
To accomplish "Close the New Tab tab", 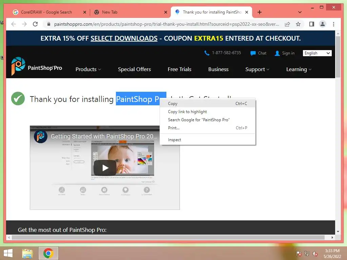I will (x=165, y=12).
